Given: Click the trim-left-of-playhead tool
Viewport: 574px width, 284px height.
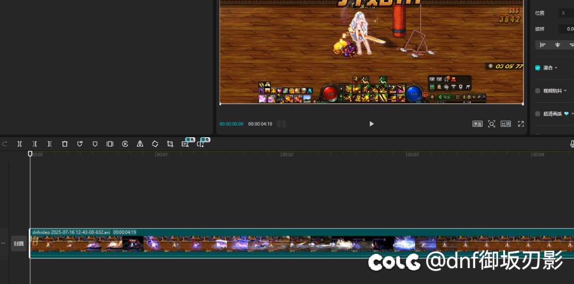Looking at the screenshot, I should pos(35,144).
